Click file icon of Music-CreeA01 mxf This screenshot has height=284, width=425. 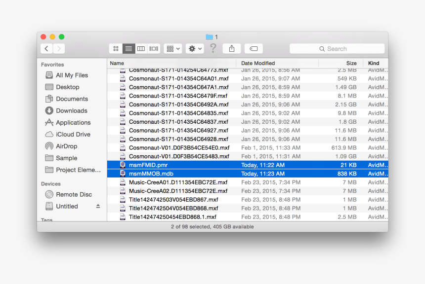123,182
